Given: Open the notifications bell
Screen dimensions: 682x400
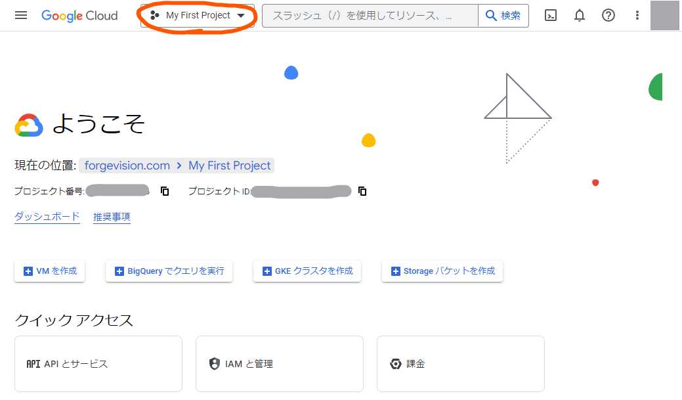Looking at the screenshot, I should (579, 15).
